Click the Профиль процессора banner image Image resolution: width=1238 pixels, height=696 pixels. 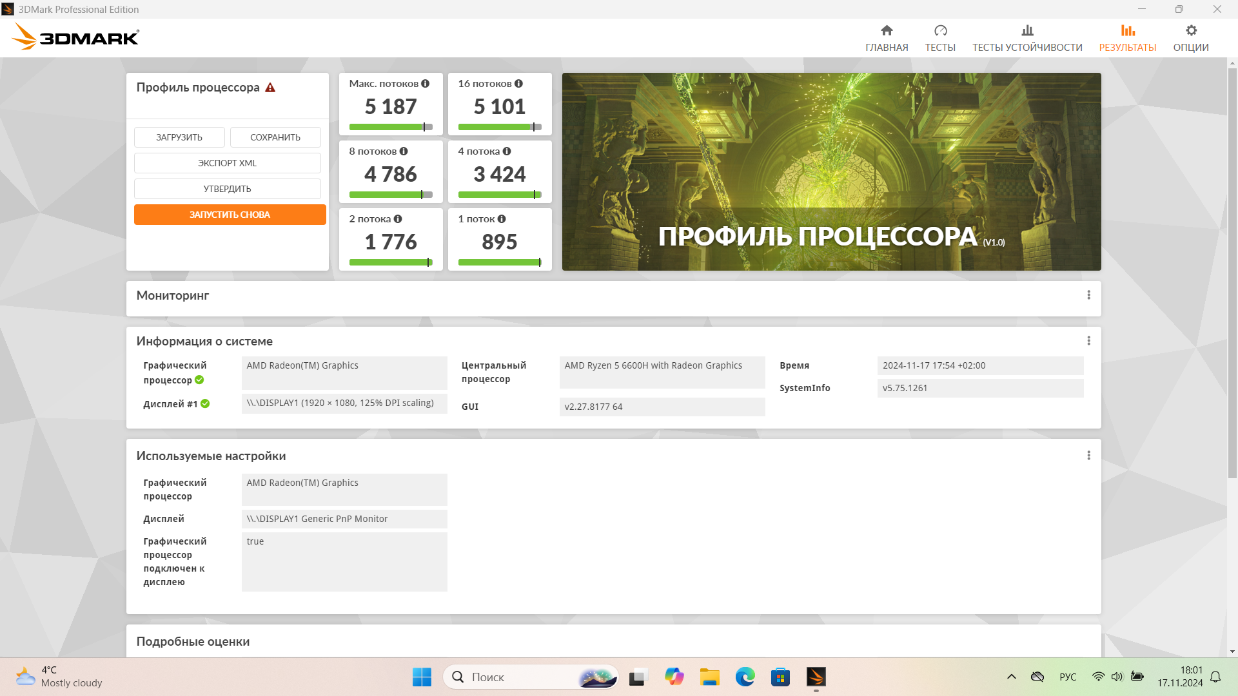pyautogui.click(x=830, y=171)
